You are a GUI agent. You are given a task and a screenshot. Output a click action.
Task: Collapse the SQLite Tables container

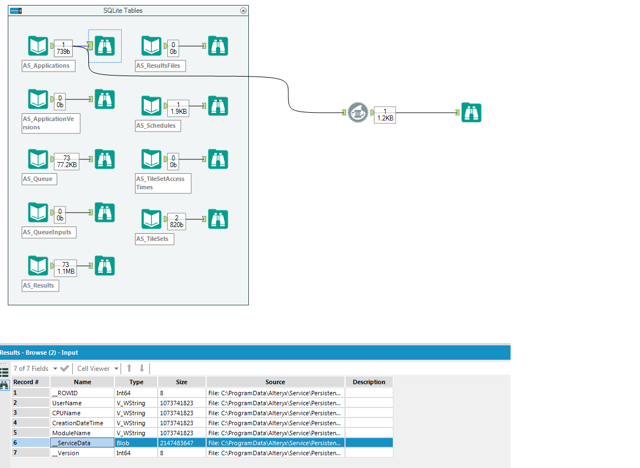(243, 10)
